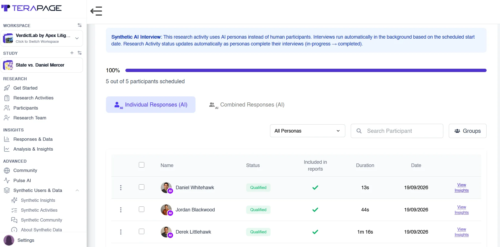Click the Synthetic Insights sparkle icon
This screenshot has width=500, height=247.
(14, 200)
